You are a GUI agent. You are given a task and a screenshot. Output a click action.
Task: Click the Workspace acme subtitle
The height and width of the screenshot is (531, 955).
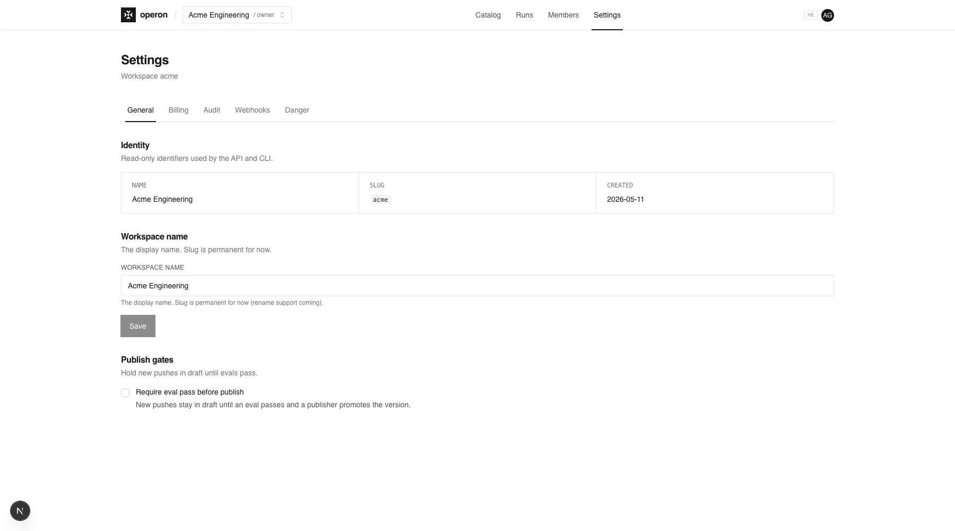(150, 76)
